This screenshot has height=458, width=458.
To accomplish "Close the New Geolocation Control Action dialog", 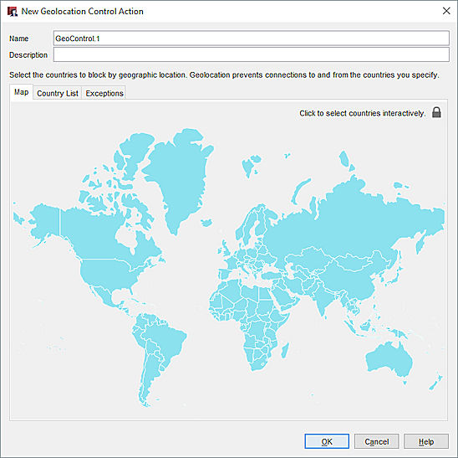I will (x=446, y=11).
